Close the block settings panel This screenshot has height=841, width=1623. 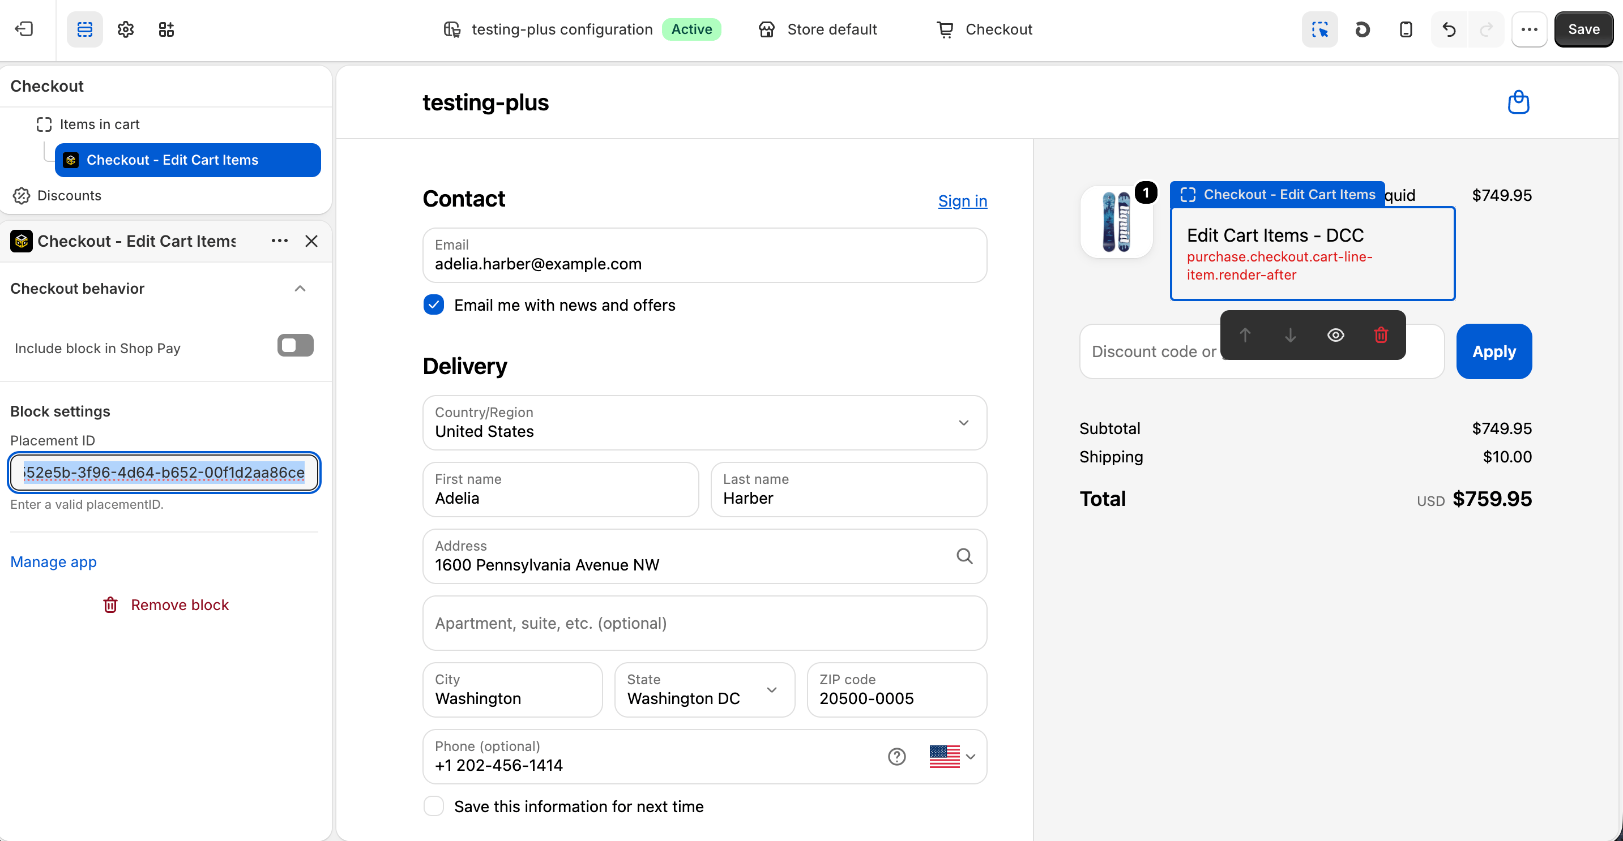pos(311,241)
